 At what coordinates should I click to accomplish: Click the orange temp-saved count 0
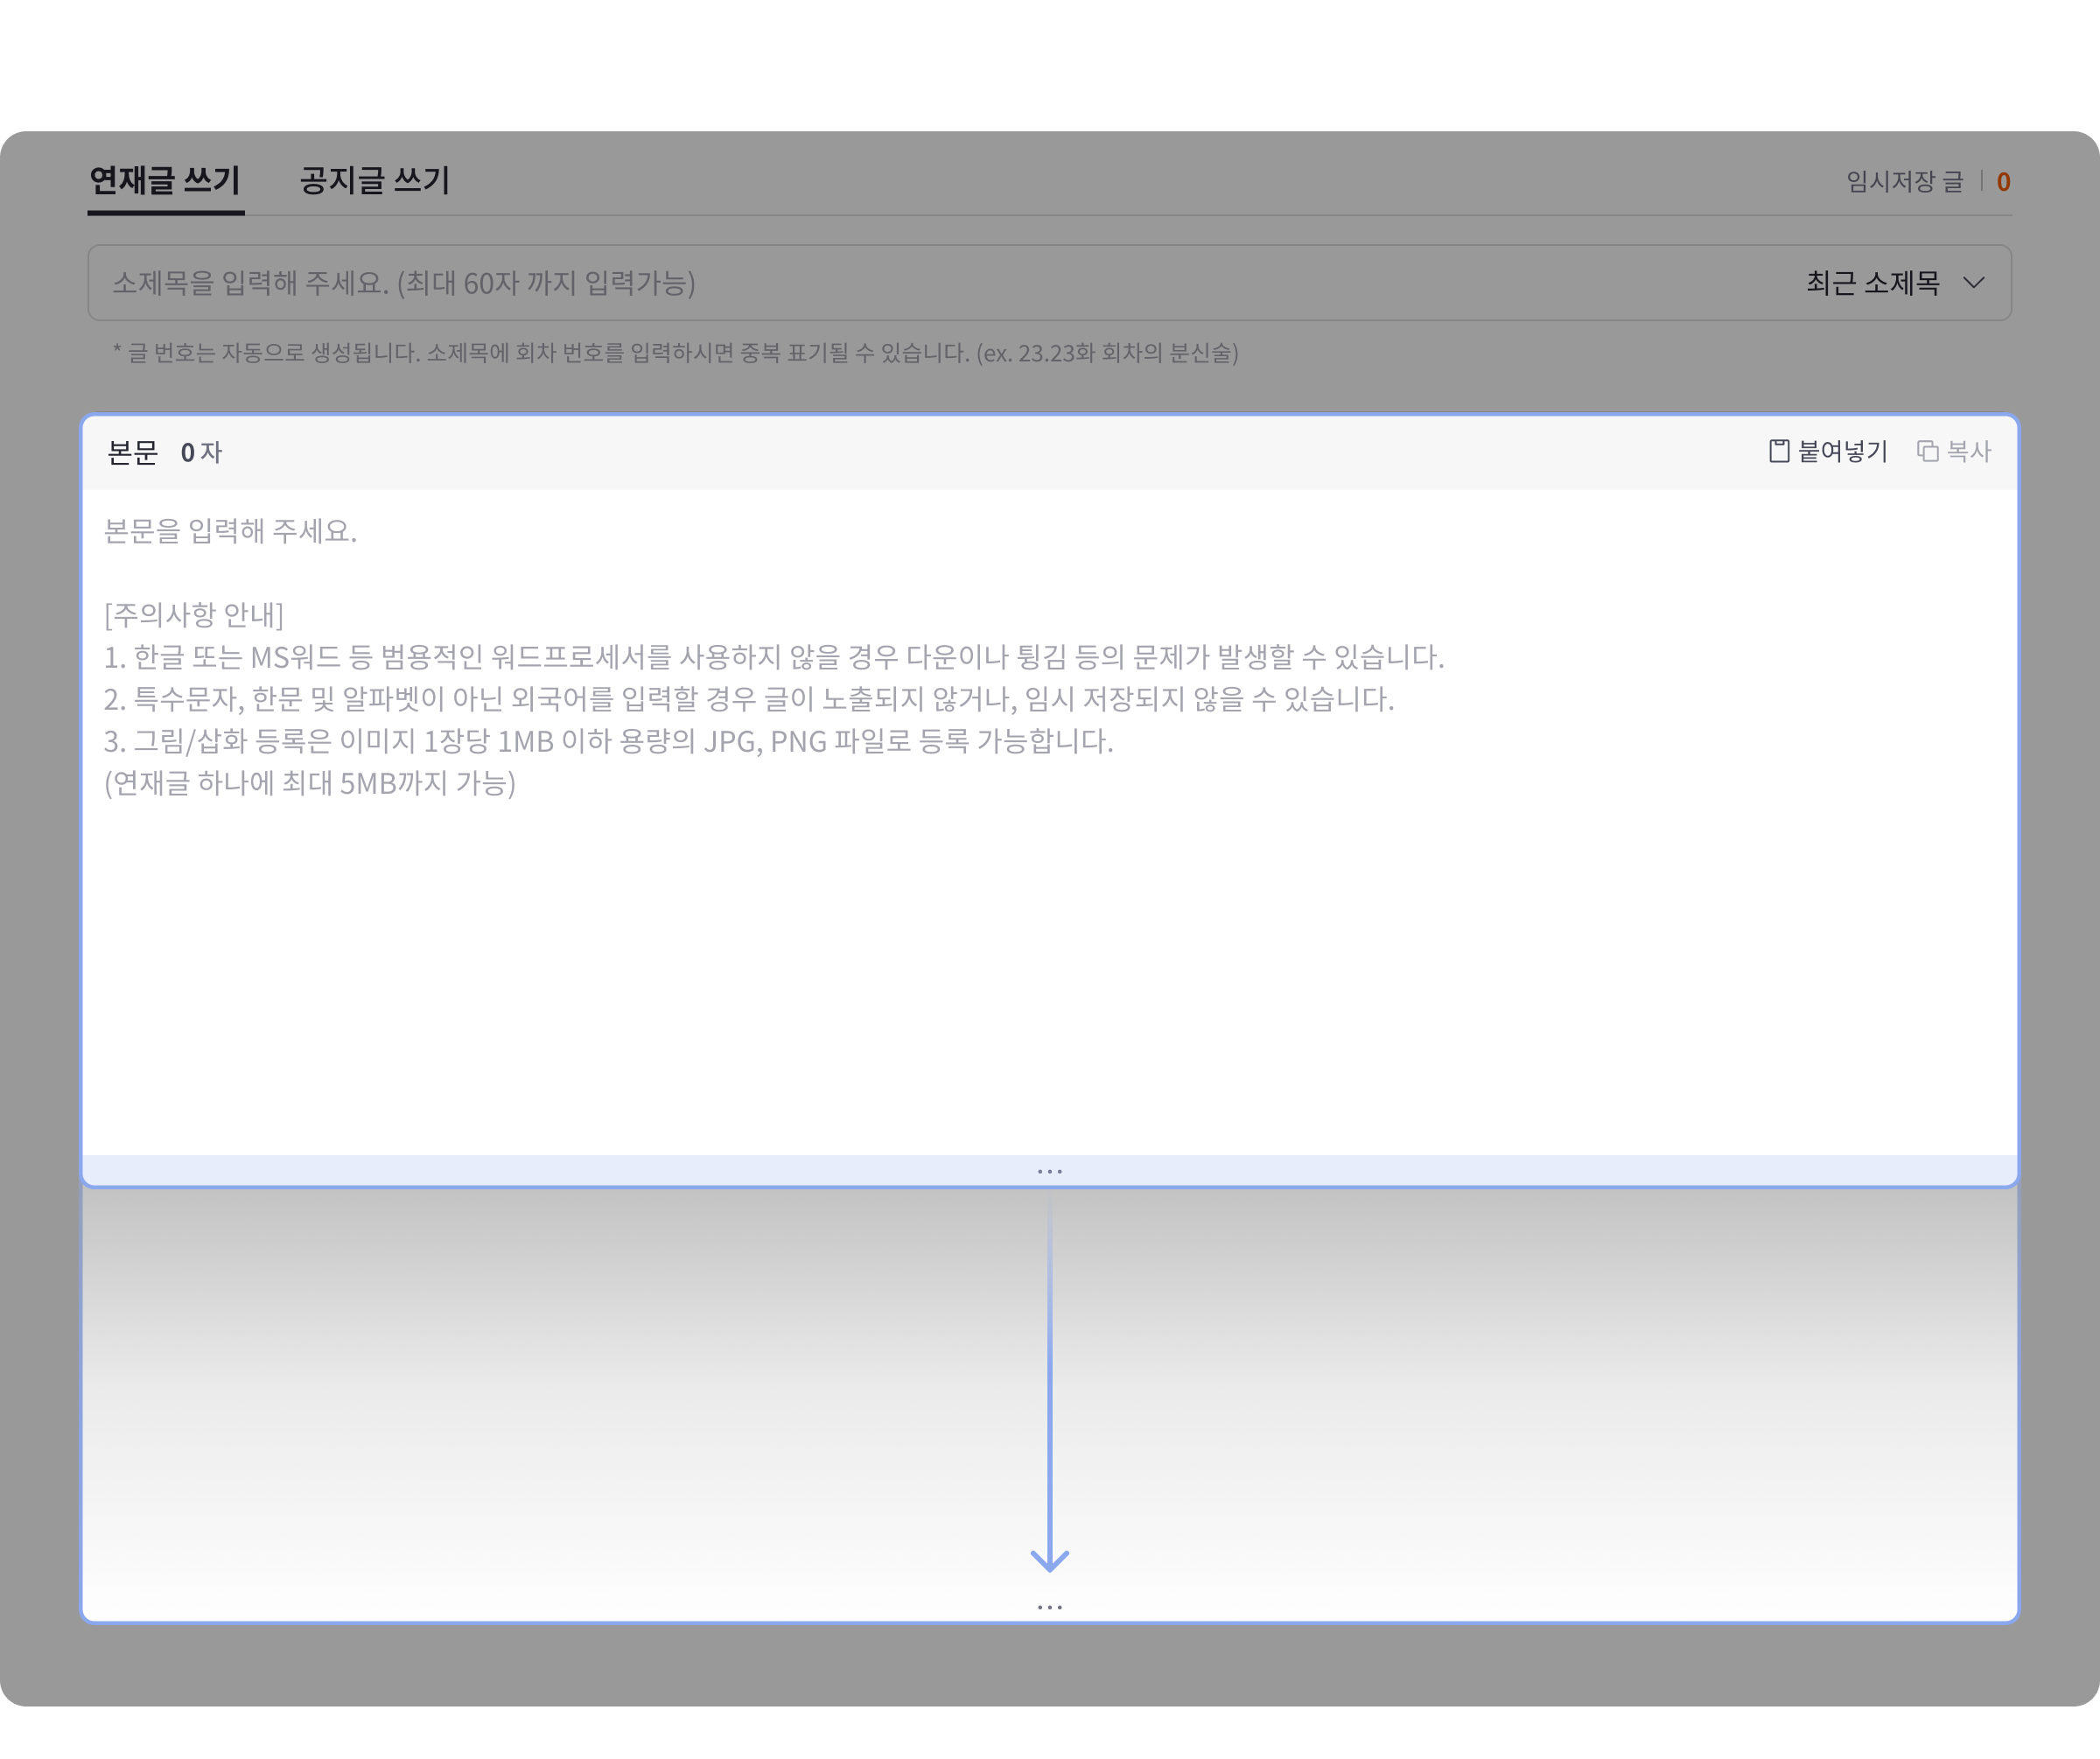point(2003,182)
